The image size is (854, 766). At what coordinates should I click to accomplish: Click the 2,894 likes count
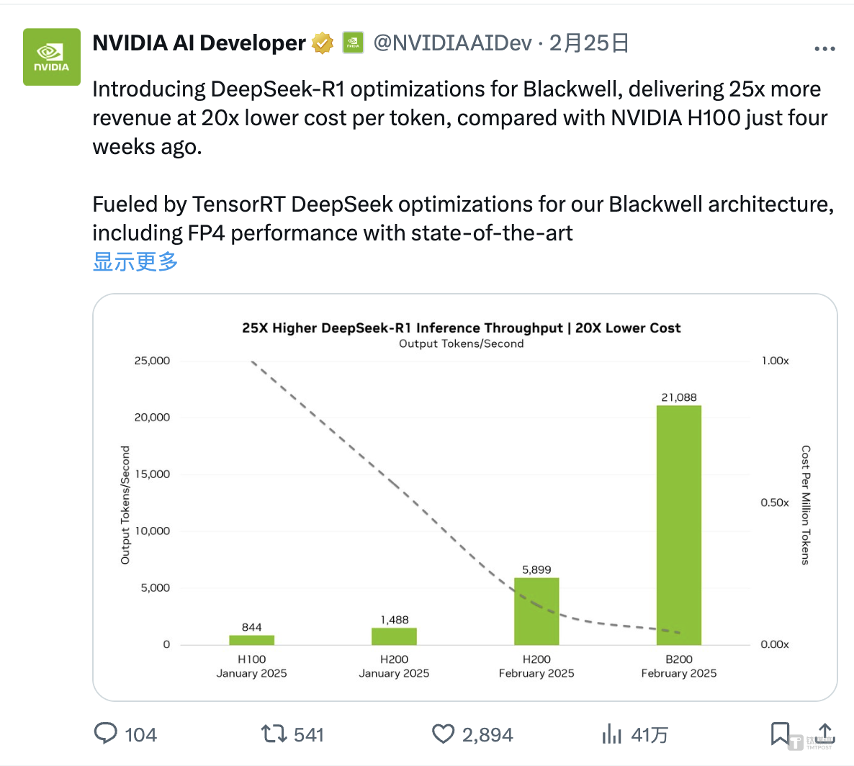(x=487, y=734)
